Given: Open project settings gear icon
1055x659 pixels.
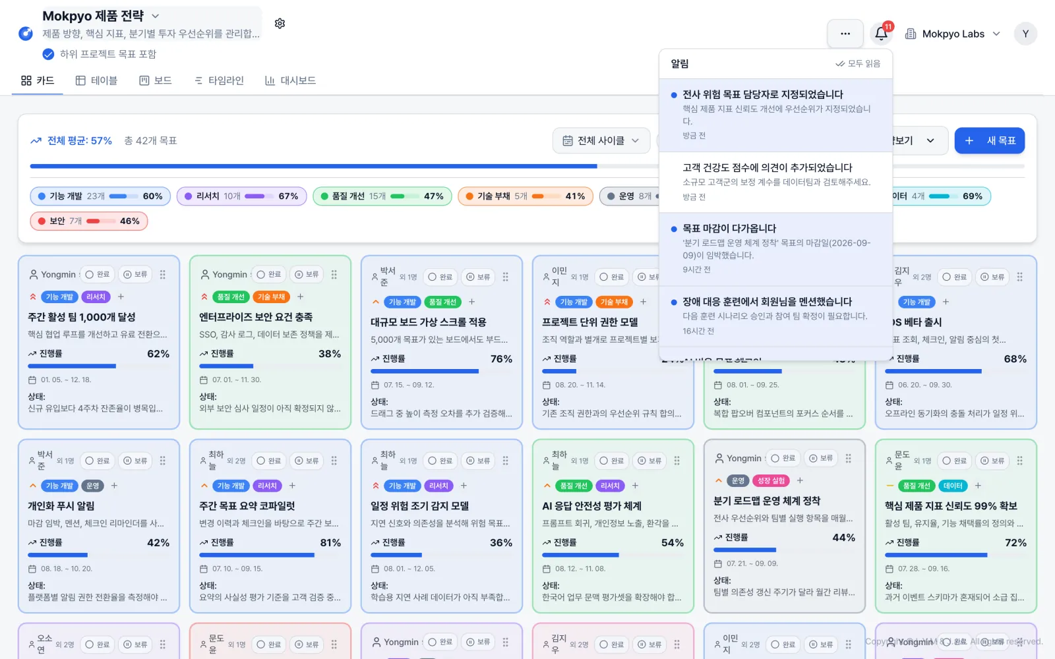Looking at the screenshot, I should pos(280,24).
